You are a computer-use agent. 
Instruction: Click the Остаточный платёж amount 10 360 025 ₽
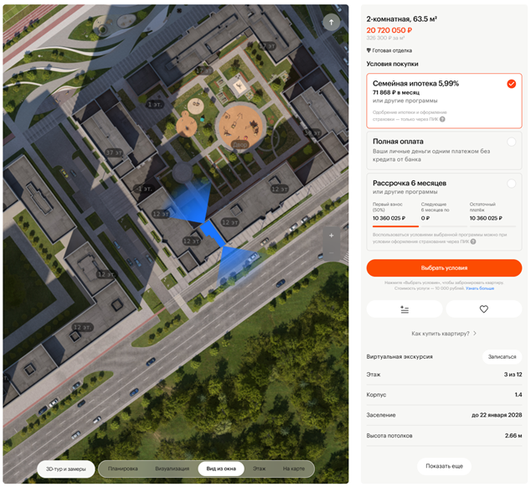pyautogui.click(x=486, y=218)
